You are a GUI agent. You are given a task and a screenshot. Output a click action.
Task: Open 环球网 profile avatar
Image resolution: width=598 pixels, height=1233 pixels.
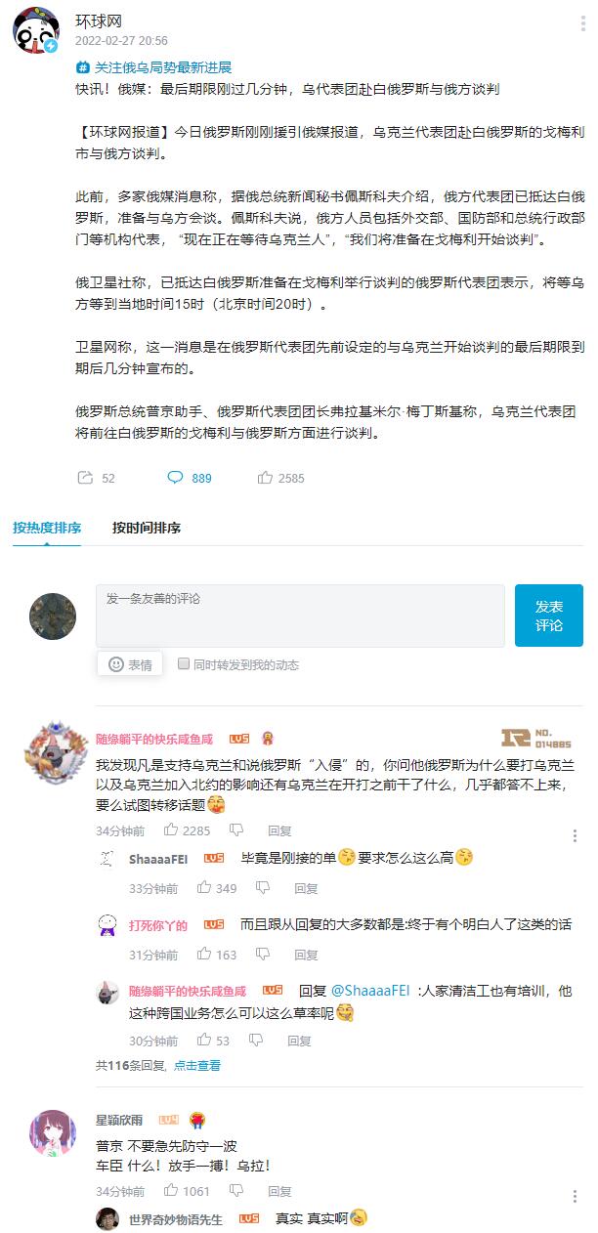(35, 30)
